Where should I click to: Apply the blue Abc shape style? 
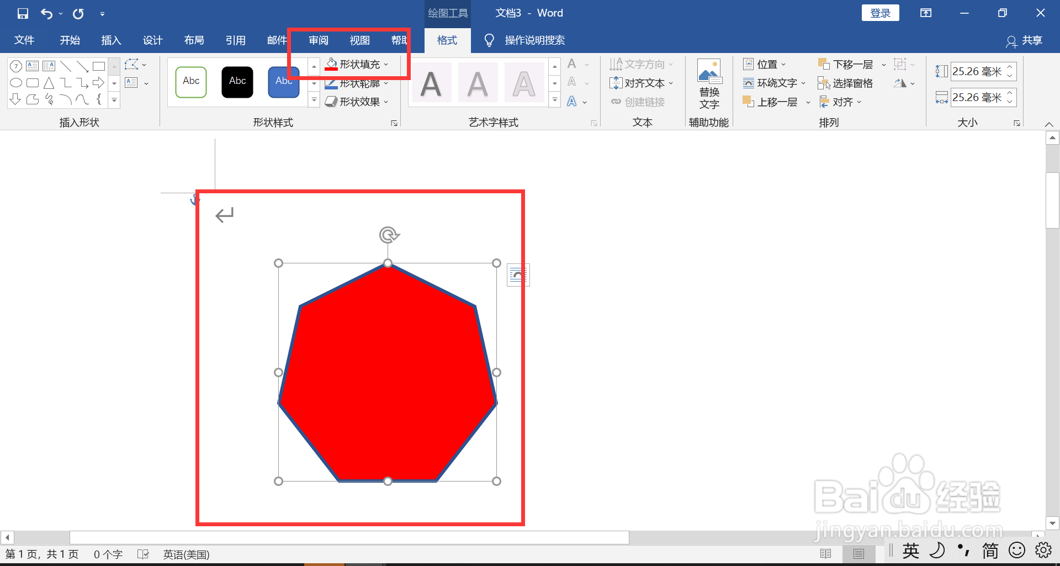pyautogui.click(x=284, y=82)
